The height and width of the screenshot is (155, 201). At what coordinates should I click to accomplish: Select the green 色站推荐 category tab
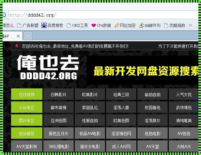[27, 133]
